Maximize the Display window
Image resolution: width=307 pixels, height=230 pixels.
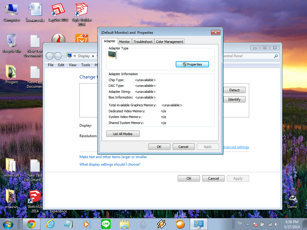(265, 48)
